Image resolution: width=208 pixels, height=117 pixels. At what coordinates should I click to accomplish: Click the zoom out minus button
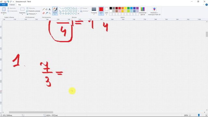(190, 115)
